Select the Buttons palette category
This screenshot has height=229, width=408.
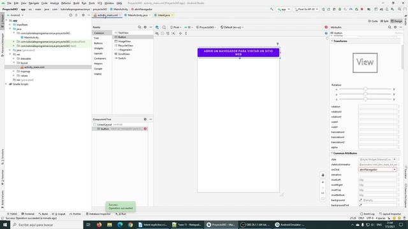[x=98, y=43]
